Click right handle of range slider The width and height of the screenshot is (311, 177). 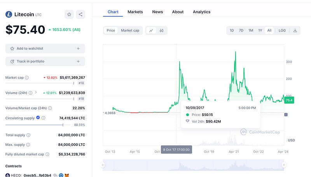coord(284,165)
